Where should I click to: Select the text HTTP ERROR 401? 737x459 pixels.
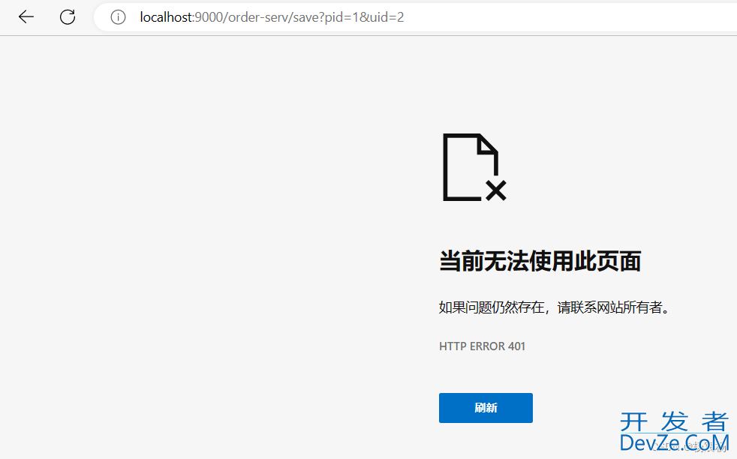pos(482,346)
